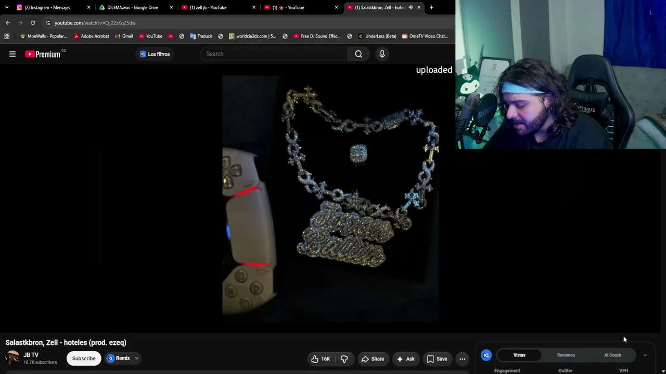The height and width of the screenshot is (374, 666).
Task: Start voice search with microphone icon
Action: tap(382, 54)
